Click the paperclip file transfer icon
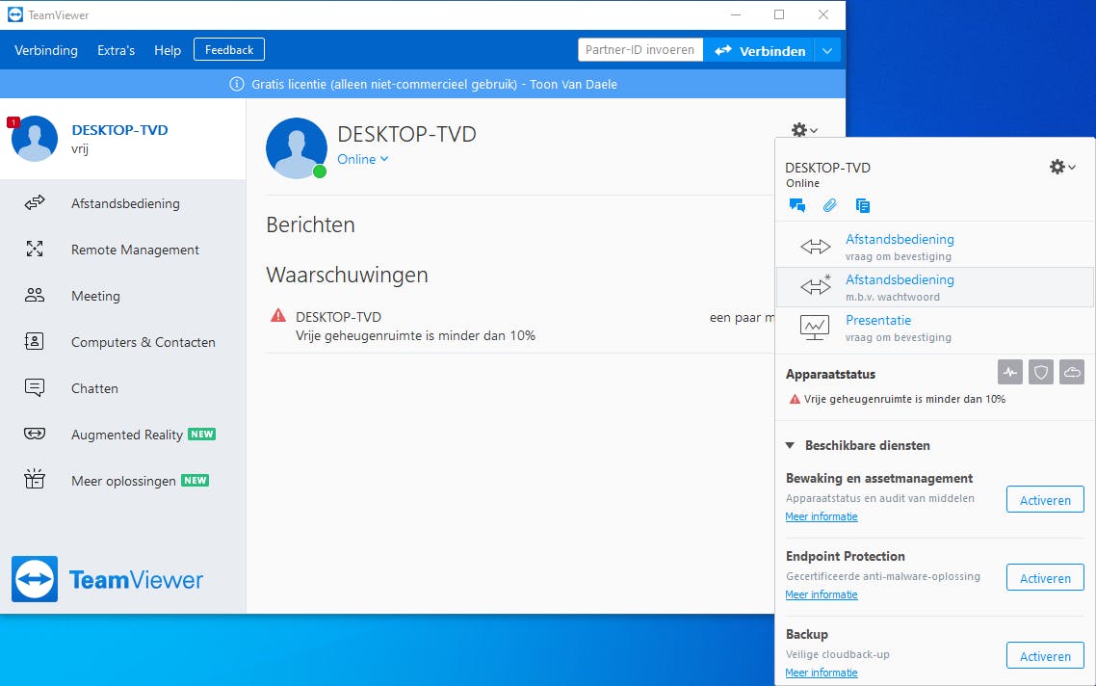Viewport: 1096px width, 686px height. coord(829,205)
